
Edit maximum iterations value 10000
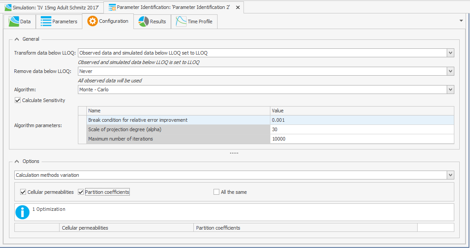(x=362, y=138)
